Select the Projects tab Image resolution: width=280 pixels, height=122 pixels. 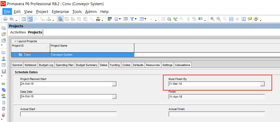pos(35,32)
